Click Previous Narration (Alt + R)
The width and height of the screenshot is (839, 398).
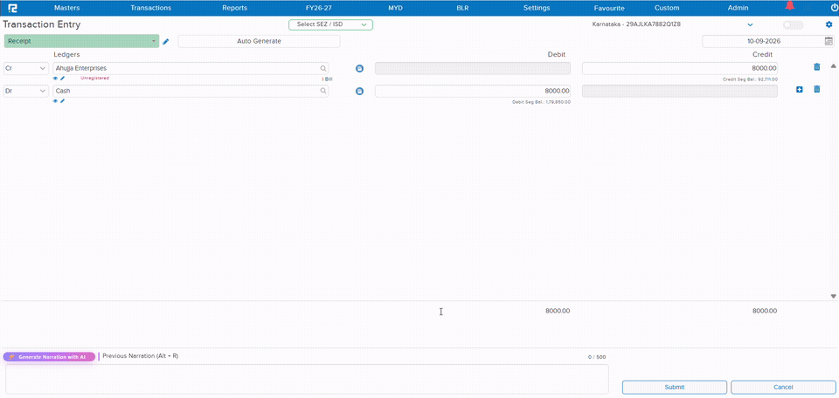[x=140, y=356]
